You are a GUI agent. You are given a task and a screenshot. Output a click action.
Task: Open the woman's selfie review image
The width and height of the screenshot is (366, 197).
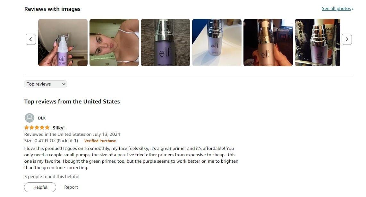coord(114,43)
